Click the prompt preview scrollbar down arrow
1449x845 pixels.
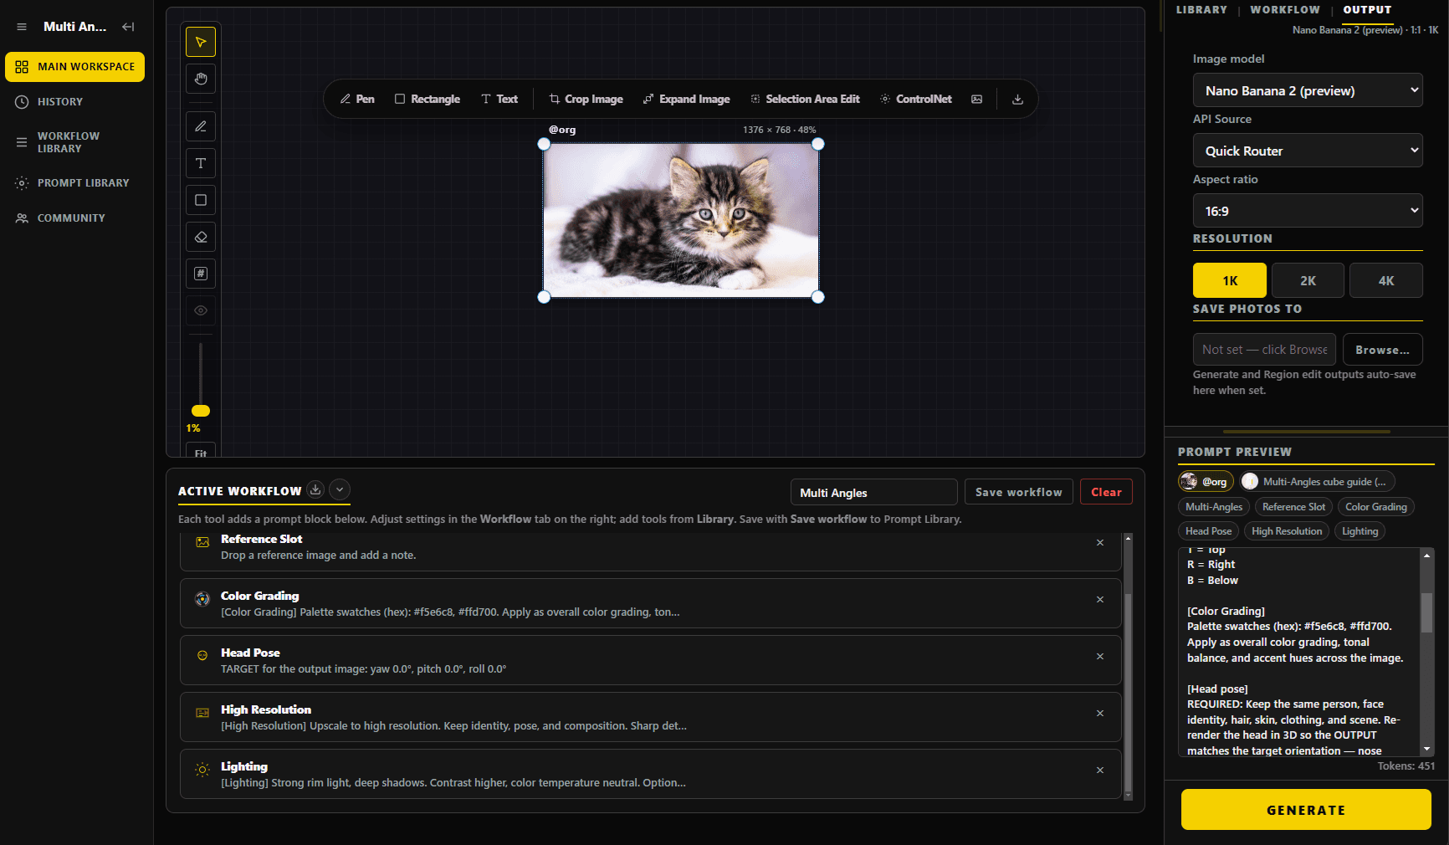pyautogui.click(x=1427, y=750)
